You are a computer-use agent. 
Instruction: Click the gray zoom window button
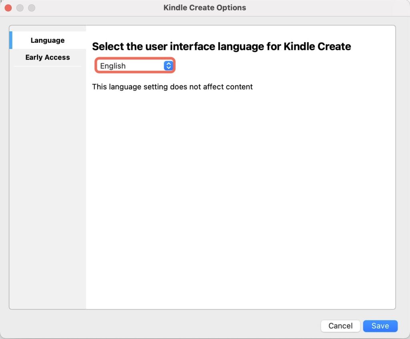point(31,8)
